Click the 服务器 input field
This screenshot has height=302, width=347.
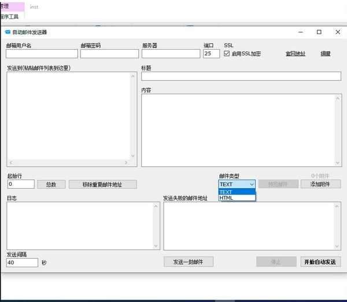(x=171, y=54)
